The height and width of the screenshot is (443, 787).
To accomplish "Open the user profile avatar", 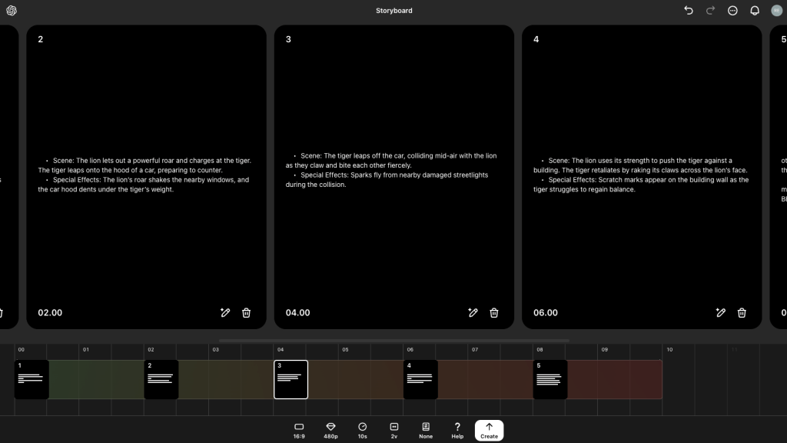I will tap(776, 11).
